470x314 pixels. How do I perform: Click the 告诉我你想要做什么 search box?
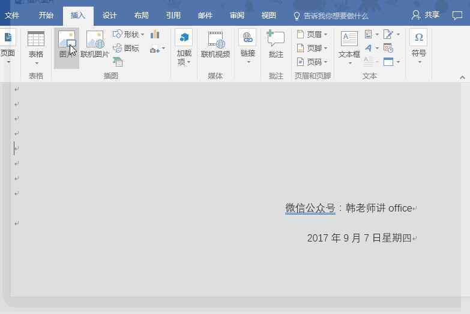(x=331, y=16)
